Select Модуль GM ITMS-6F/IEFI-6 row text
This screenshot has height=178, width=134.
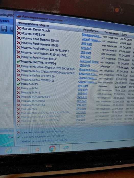39,62
